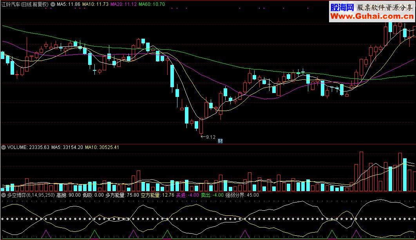This screenshot has width=416, height=240.
Task: Select the 买进: -4.00 value
Action: coord(187,195)
